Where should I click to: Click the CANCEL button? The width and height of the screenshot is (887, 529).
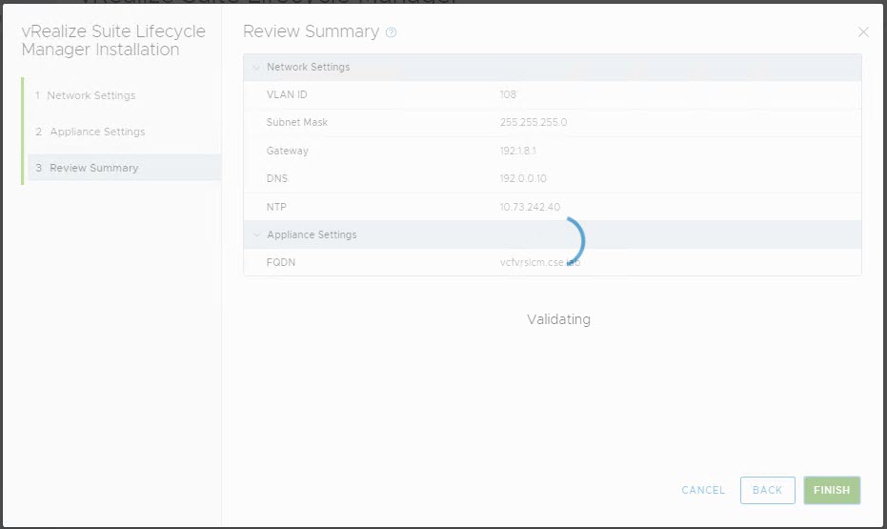[703, 490]
